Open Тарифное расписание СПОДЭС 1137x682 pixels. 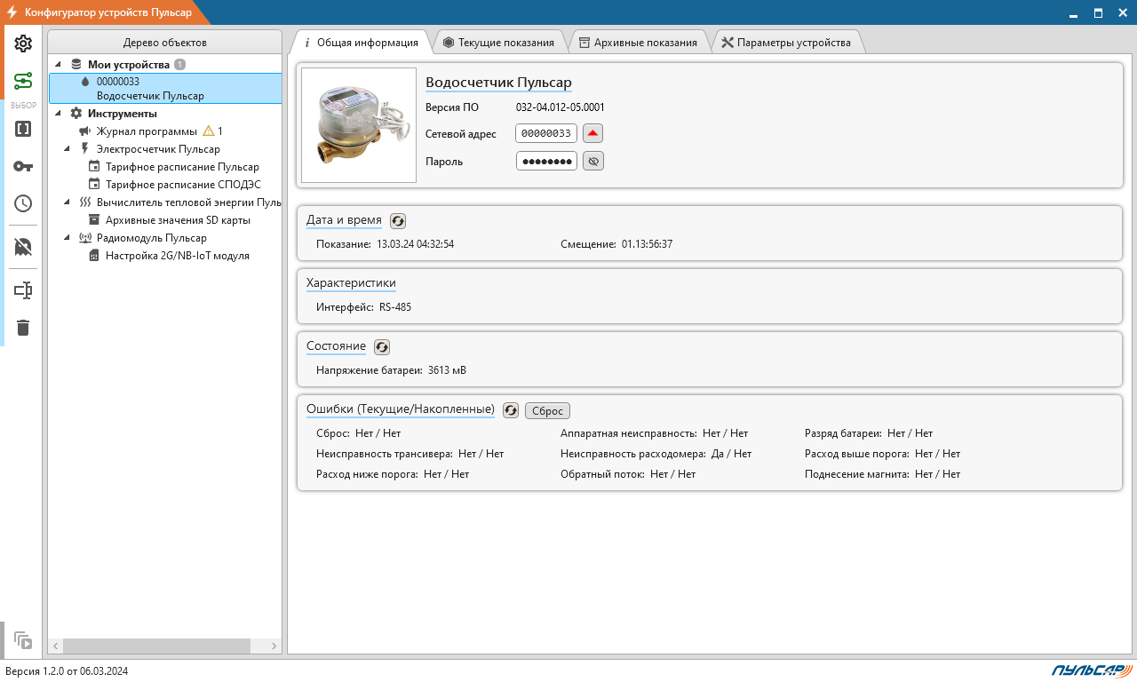pos(183,184)
